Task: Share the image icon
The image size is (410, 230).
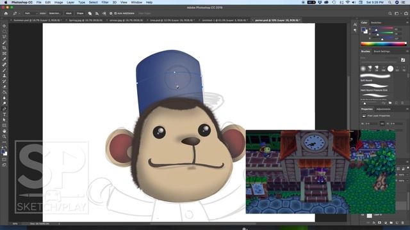Action: 406,13
